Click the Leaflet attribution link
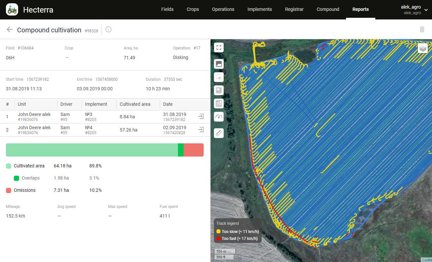Viewport: 432px width, 262px height. tap(427, 260)
